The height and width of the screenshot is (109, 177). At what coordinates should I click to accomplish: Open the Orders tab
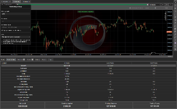tap(30, 60)
